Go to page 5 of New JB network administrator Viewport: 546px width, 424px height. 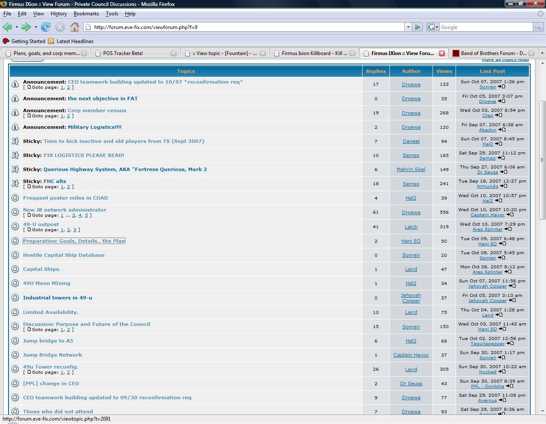coord(86,215)
